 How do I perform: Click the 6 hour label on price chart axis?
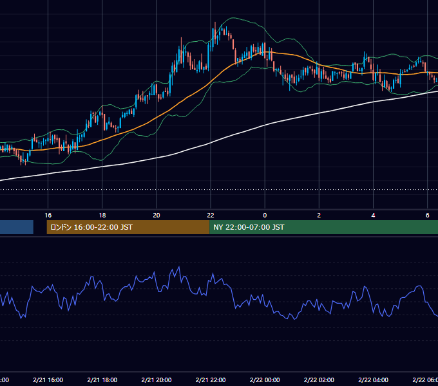pos(428,215)
